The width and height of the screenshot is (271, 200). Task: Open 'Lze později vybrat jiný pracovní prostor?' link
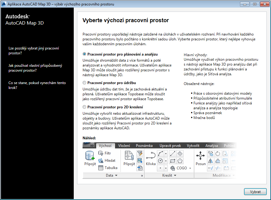[34, 51]
